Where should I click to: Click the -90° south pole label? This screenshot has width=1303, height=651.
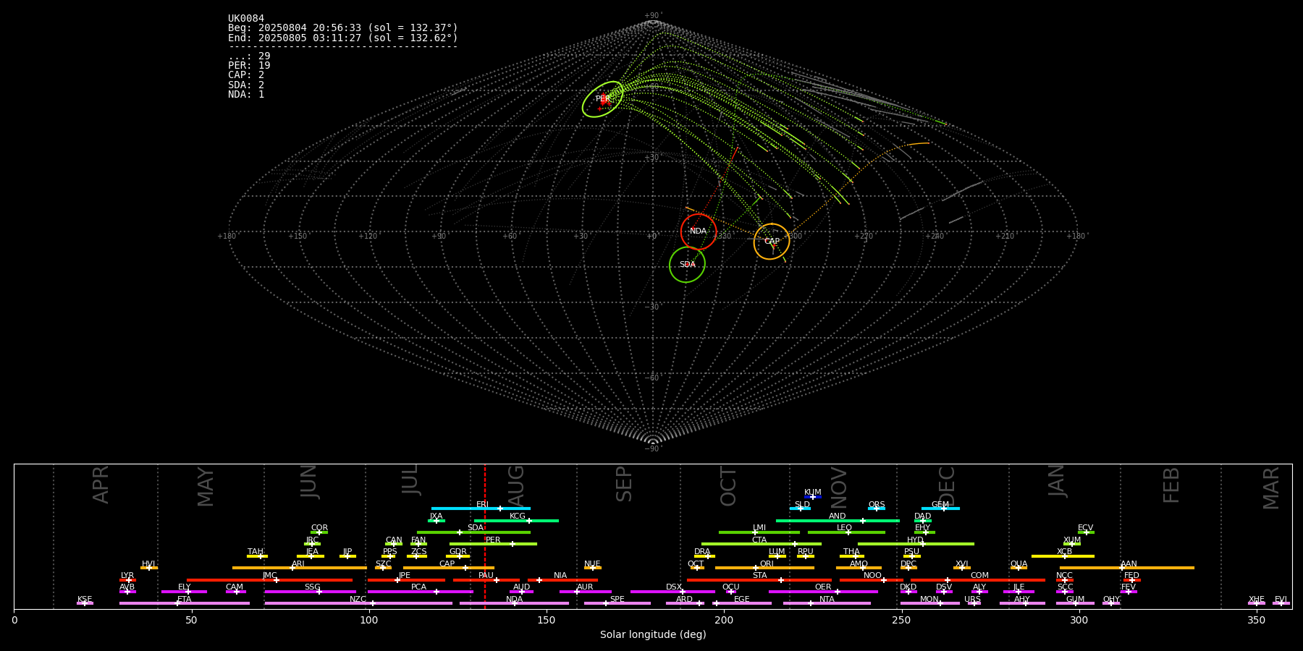(x=653, y=449)
